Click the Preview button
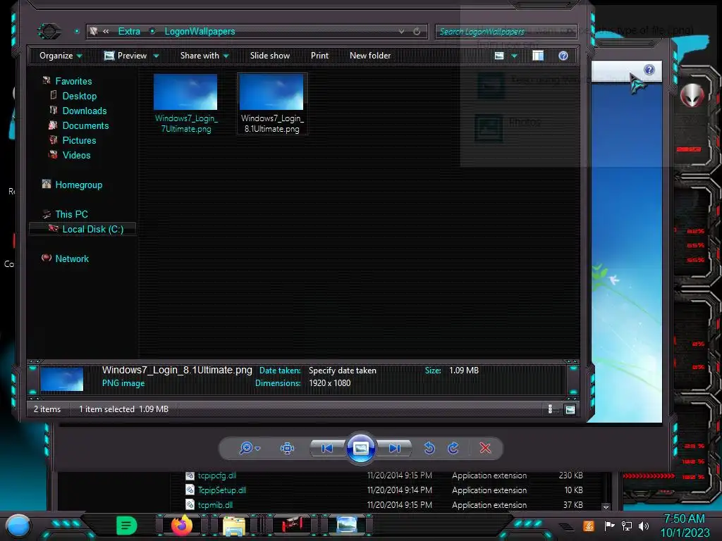This screenshot has height=541, width=722. pyautogui.click(x=126, y=56)
